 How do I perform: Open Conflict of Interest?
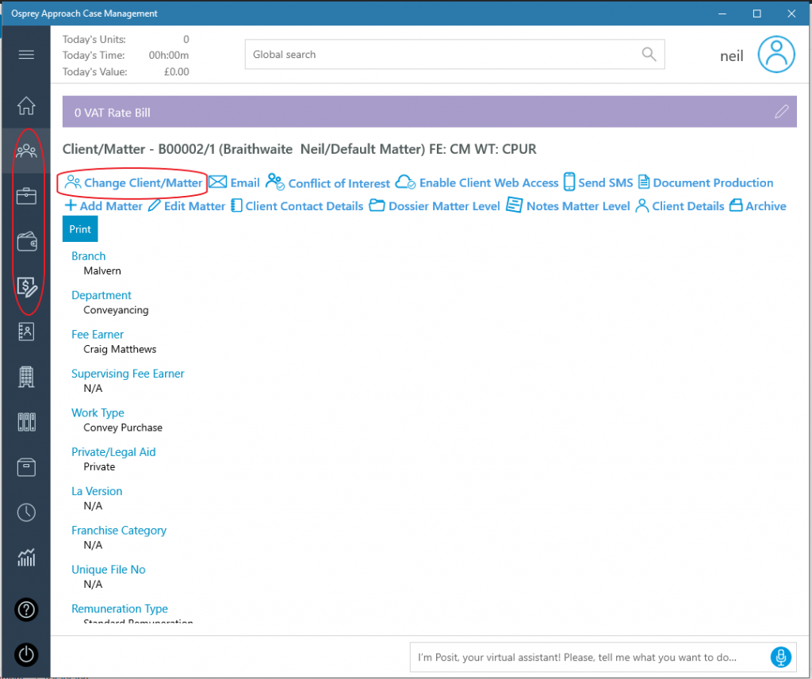327,182
